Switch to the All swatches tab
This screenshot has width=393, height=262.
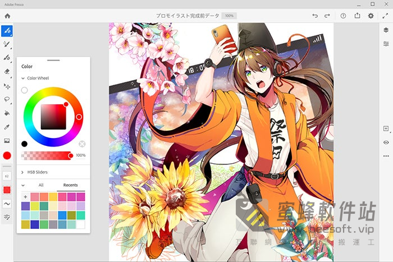click(x=41, y=185)
